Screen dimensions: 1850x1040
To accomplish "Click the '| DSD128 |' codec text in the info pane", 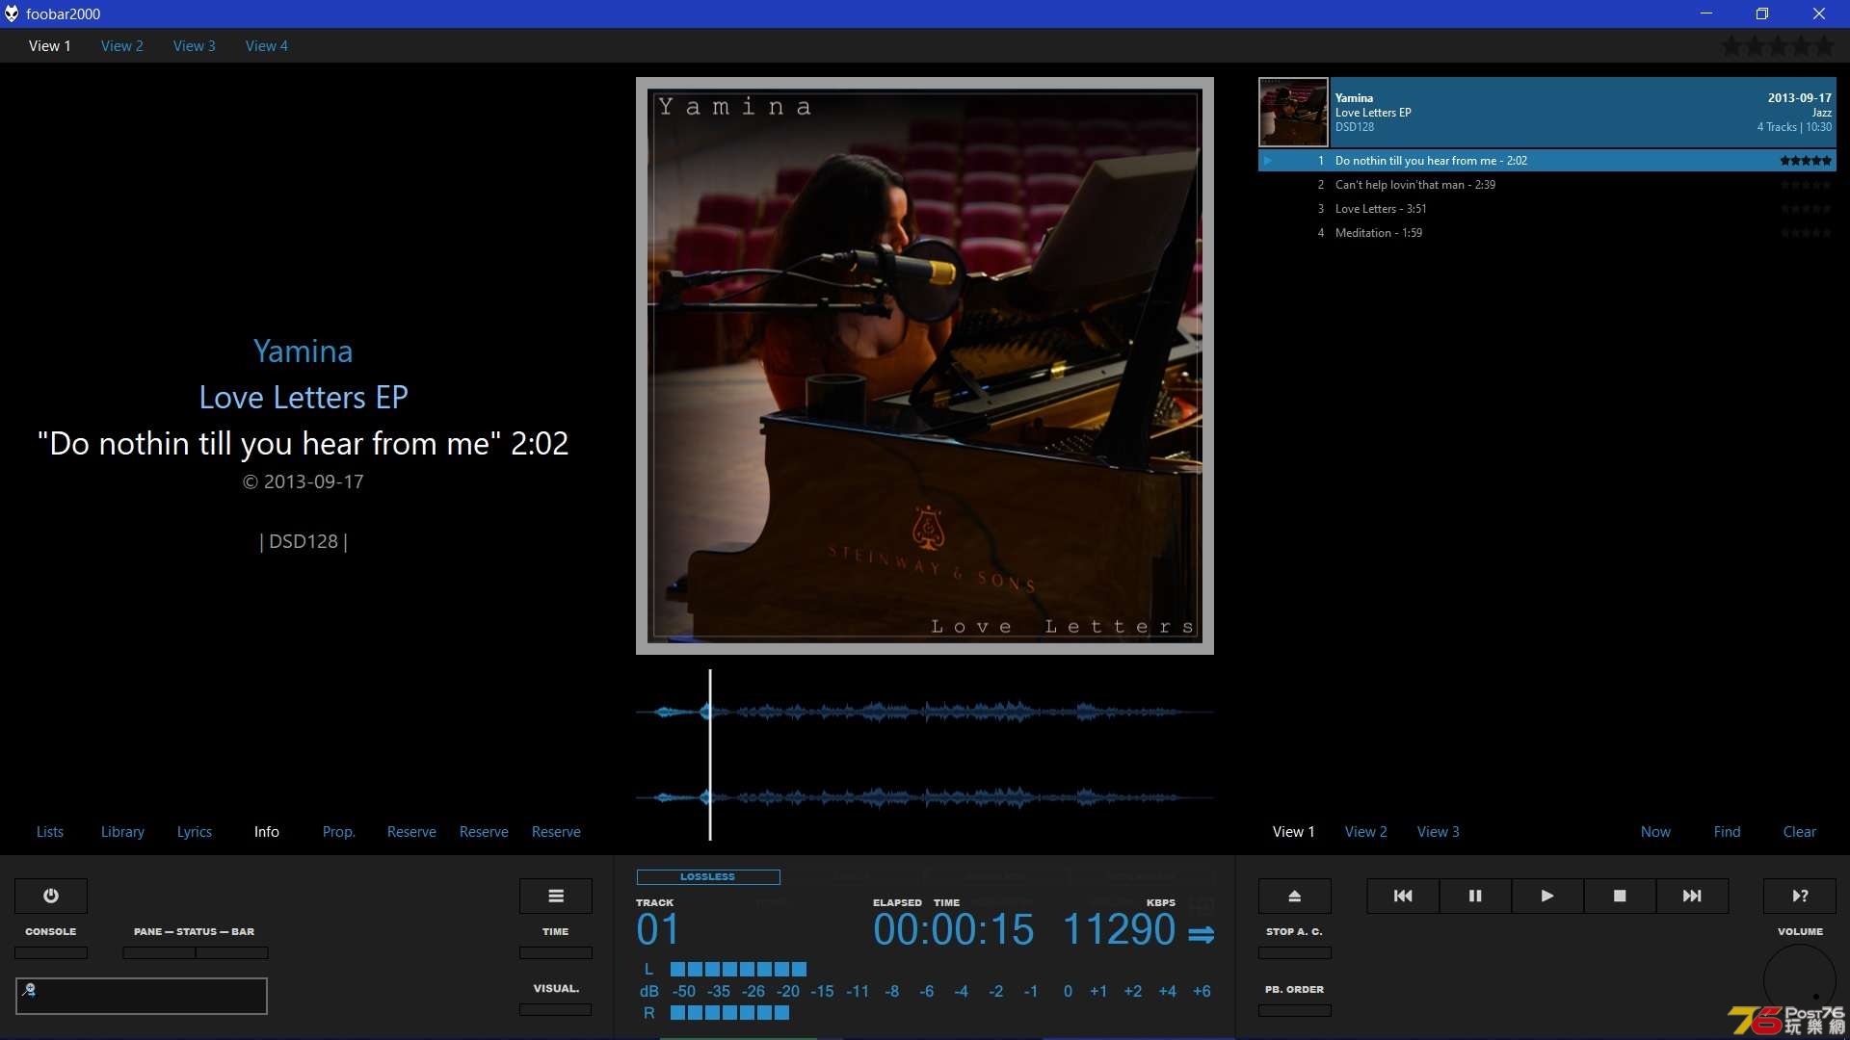I will tap(304, 542).
